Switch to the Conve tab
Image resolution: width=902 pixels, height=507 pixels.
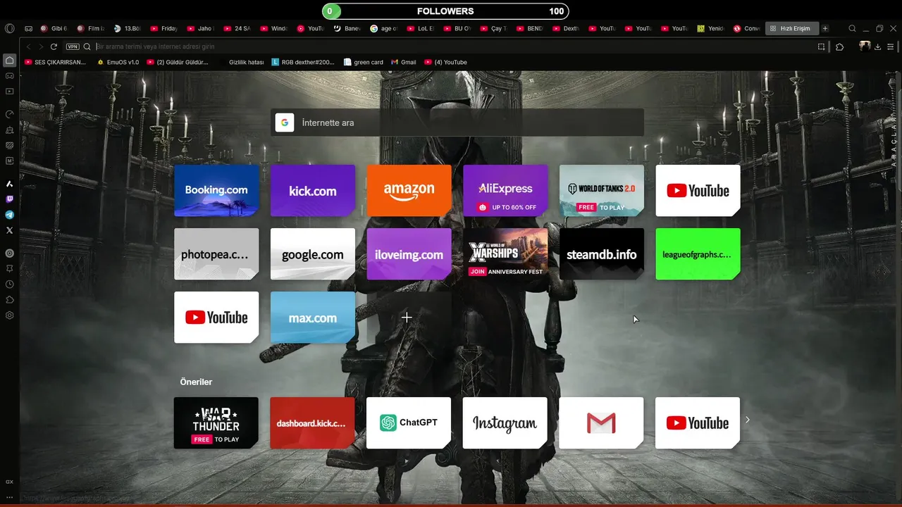747,29
